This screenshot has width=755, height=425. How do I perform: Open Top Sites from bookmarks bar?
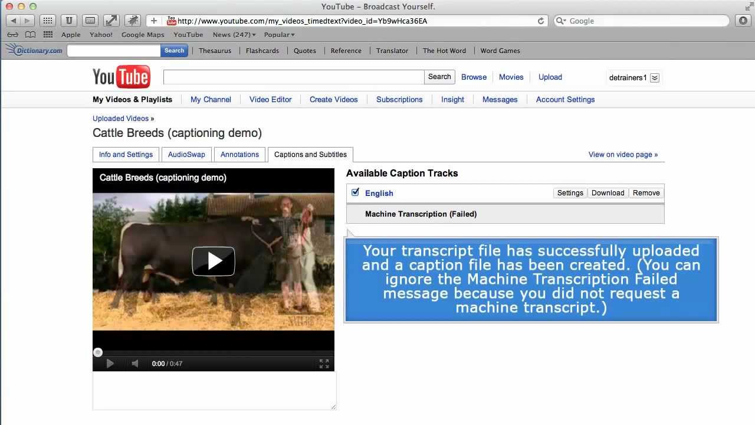pos(48,35)
